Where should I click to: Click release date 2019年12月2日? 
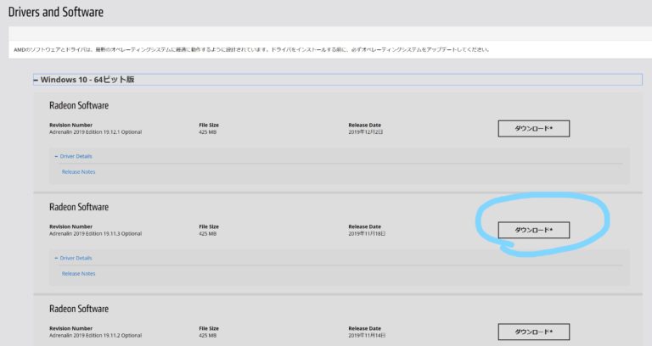[x=366, y=132]
